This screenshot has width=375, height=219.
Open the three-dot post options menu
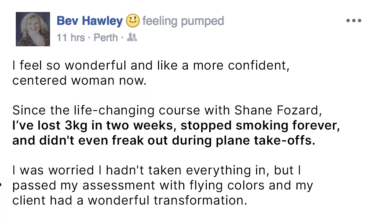354,21
